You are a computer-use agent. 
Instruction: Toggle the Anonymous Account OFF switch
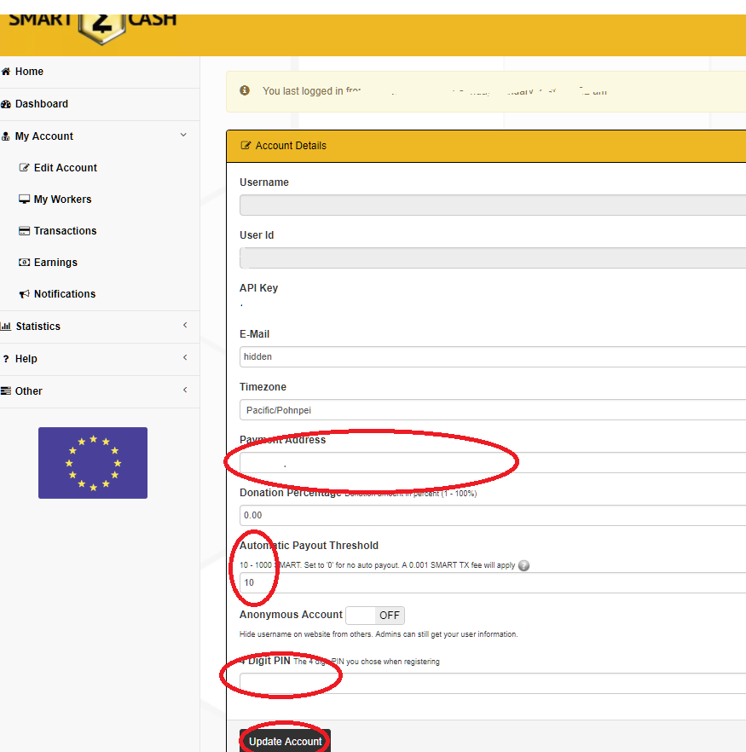[x=375, y=616]
